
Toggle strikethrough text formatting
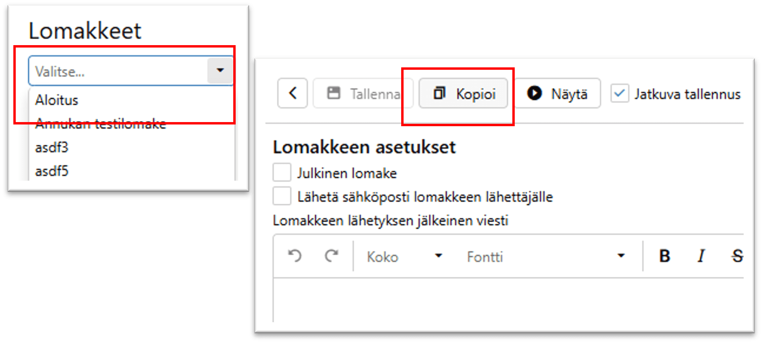click(x=737, y=256)
